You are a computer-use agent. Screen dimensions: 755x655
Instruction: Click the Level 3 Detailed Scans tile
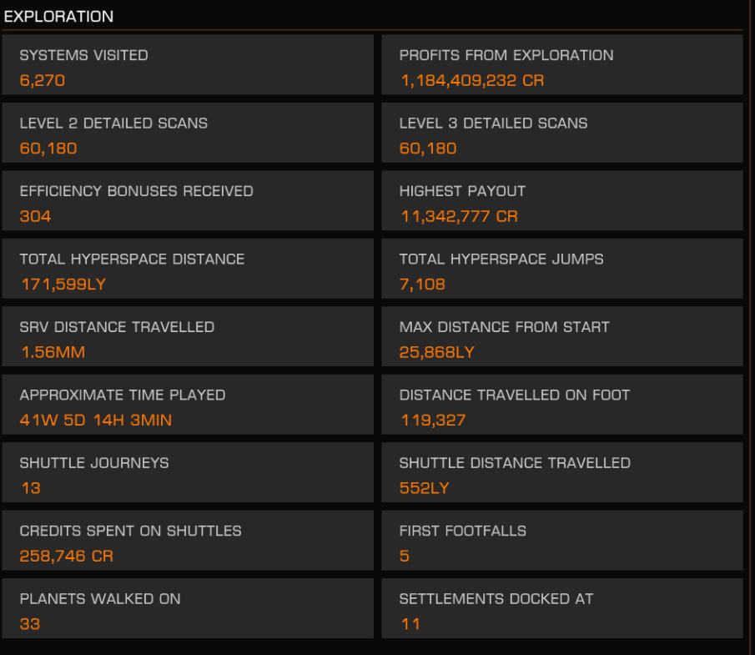click(561, 133)
